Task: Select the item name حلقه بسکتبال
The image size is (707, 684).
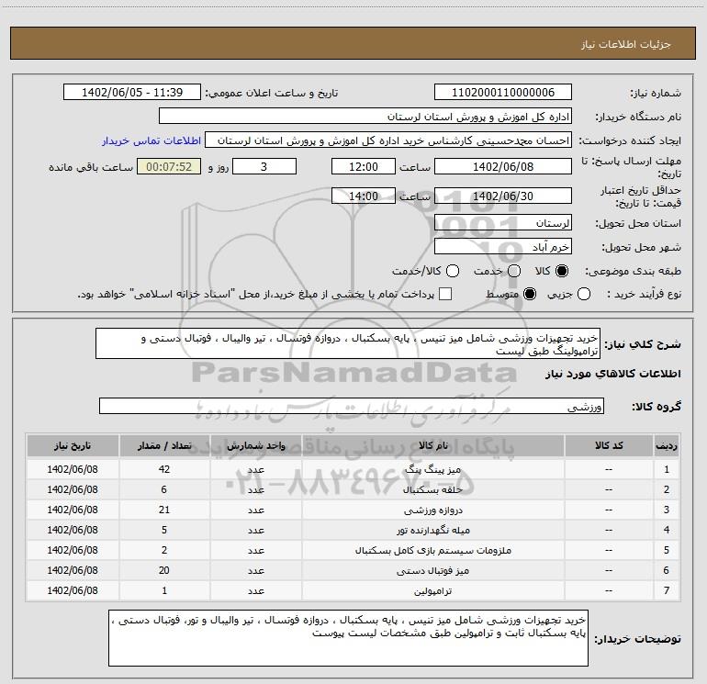Action: point(432,489)
